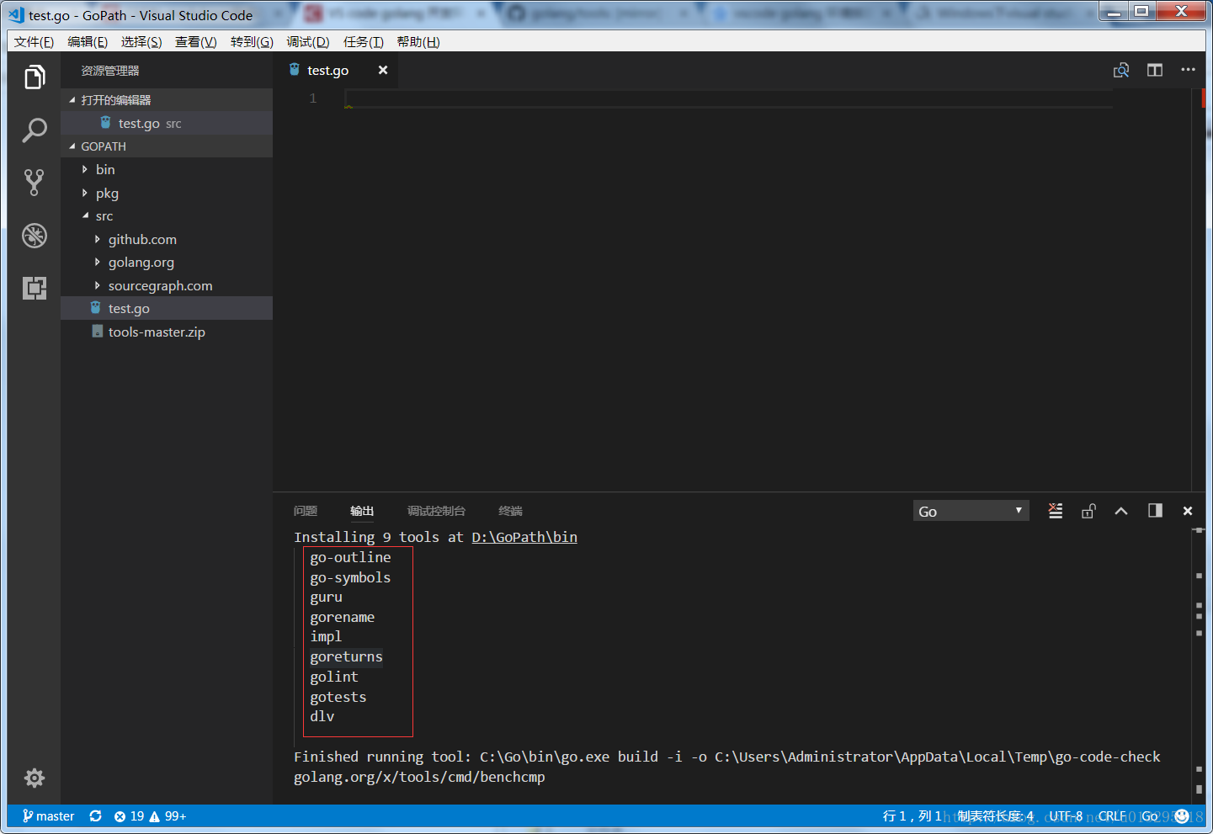Click the master branch in status bar
This screenshot has height=834, width=1213.
[x=49, y=816]
